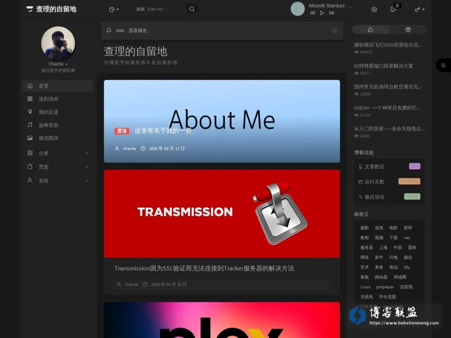Screen dimensions: 451x338
Task: Open 比特彗星端口阻塞解决方案 popular post
Action: (383, 66)
